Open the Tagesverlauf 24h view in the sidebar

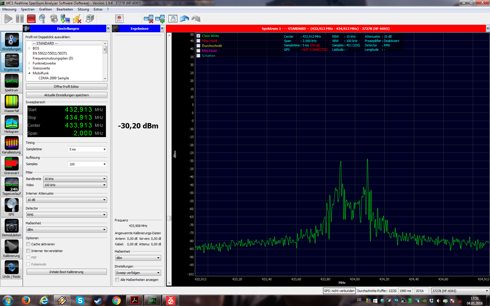(x=12, y=186)
